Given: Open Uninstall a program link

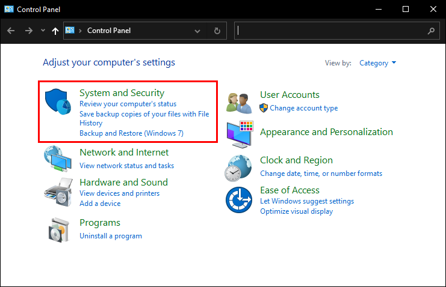Looking at the screenshot, I should (111, 236).
